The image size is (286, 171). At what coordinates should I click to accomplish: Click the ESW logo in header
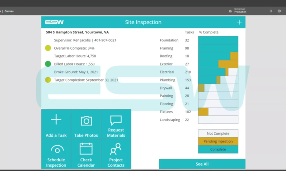54,22
